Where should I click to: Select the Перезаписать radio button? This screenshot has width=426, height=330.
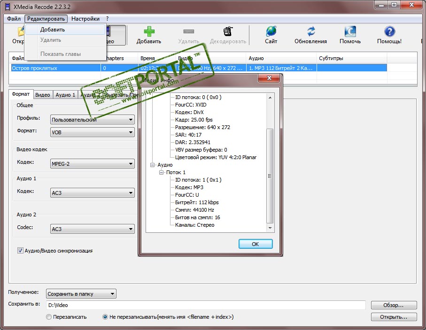coord(49,317)
